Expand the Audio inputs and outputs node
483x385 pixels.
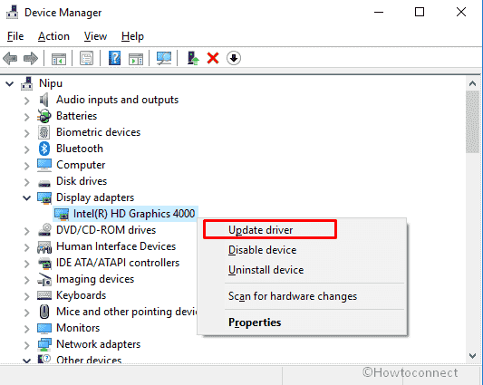tap(27, 101)
